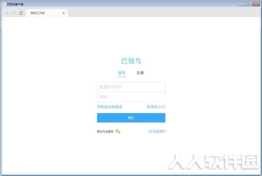Click the app logo in title bar
This screenshot has width=262, height=176.
4,4
